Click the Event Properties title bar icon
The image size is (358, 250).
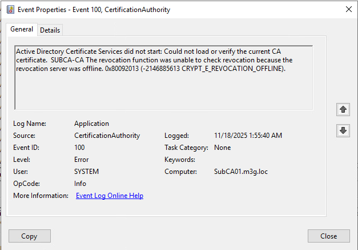(10, 10)
